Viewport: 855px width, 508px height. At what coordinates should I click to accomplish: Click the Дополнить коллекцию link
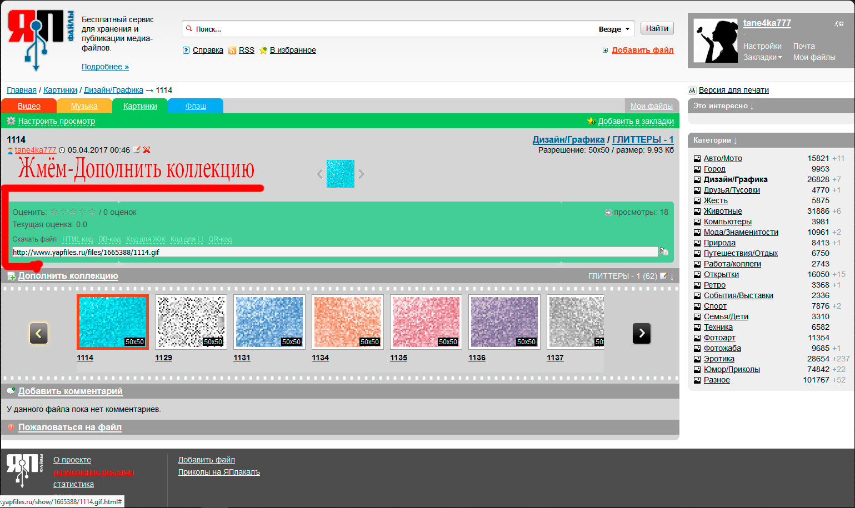pos(68,276)
